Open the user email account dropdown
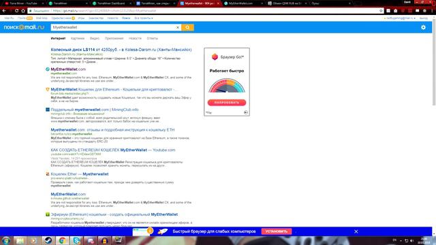Image resolution: width=436 pixels, height=245 pixels. (400, 18)
